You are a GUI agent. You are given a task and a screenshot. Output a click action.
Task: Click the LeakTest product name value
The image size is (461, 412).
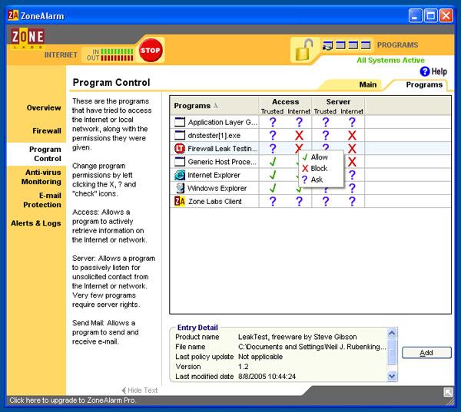[x=297, y=337]
